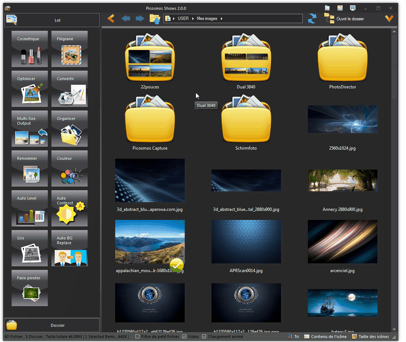Toggle Chargement animé checkbox
This screenshot has height=342, width=406.
(x=204, y=337)
